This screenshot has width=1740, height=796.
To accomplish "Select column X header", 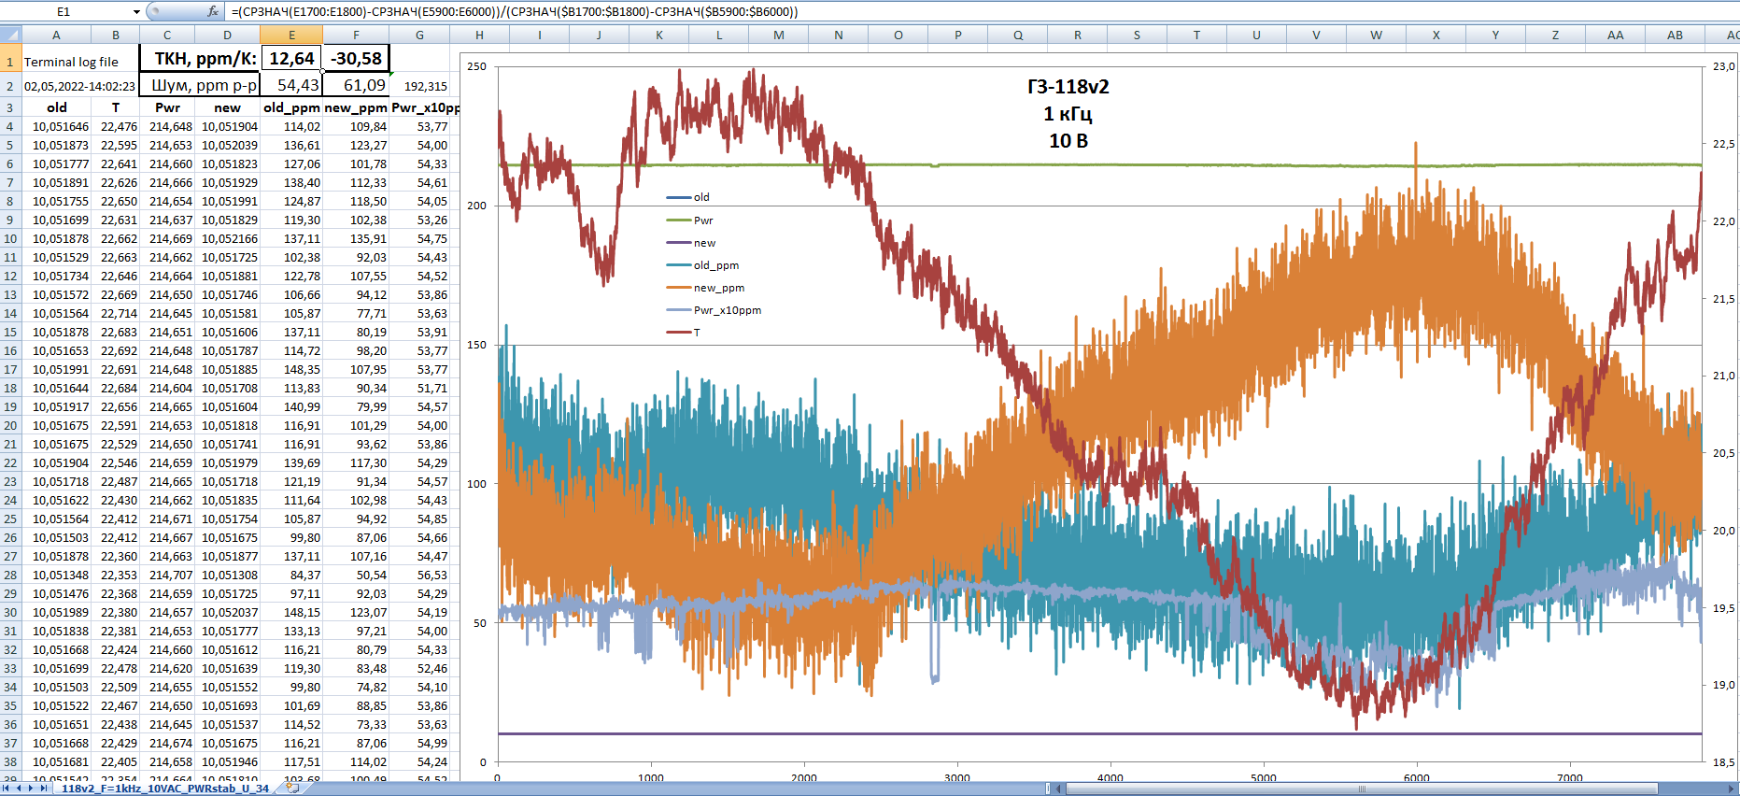I will click(x=1436, y=35).
